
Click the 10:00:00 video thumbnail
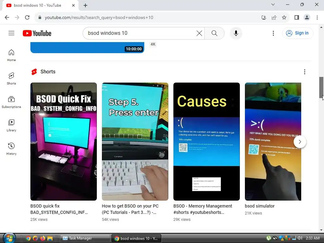(x=87, y=47)
